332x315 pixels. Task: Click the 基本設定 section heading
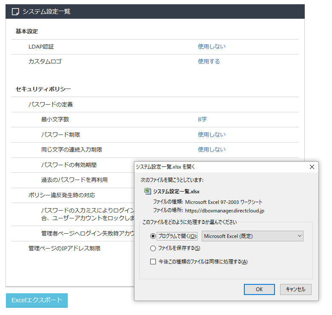tap(27, 31)
